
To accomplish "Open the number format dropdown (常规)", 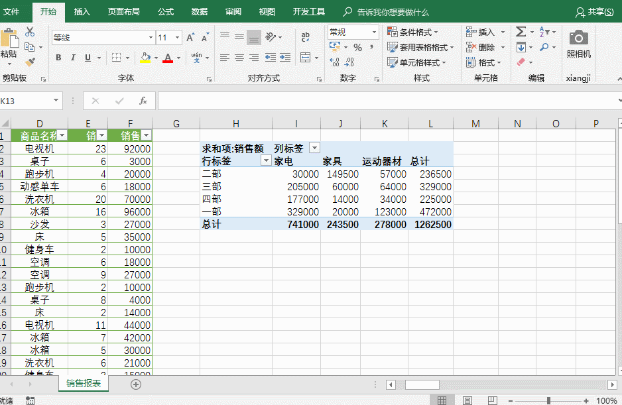I will pos(374,32).
